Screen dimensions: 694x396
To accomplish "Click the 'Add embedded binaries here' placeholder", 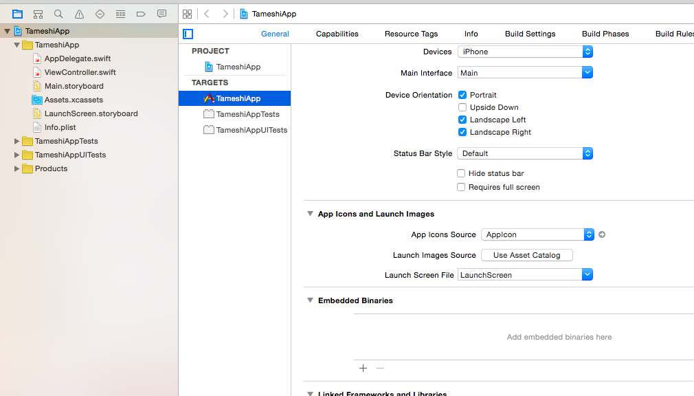I will coord(559,337).
